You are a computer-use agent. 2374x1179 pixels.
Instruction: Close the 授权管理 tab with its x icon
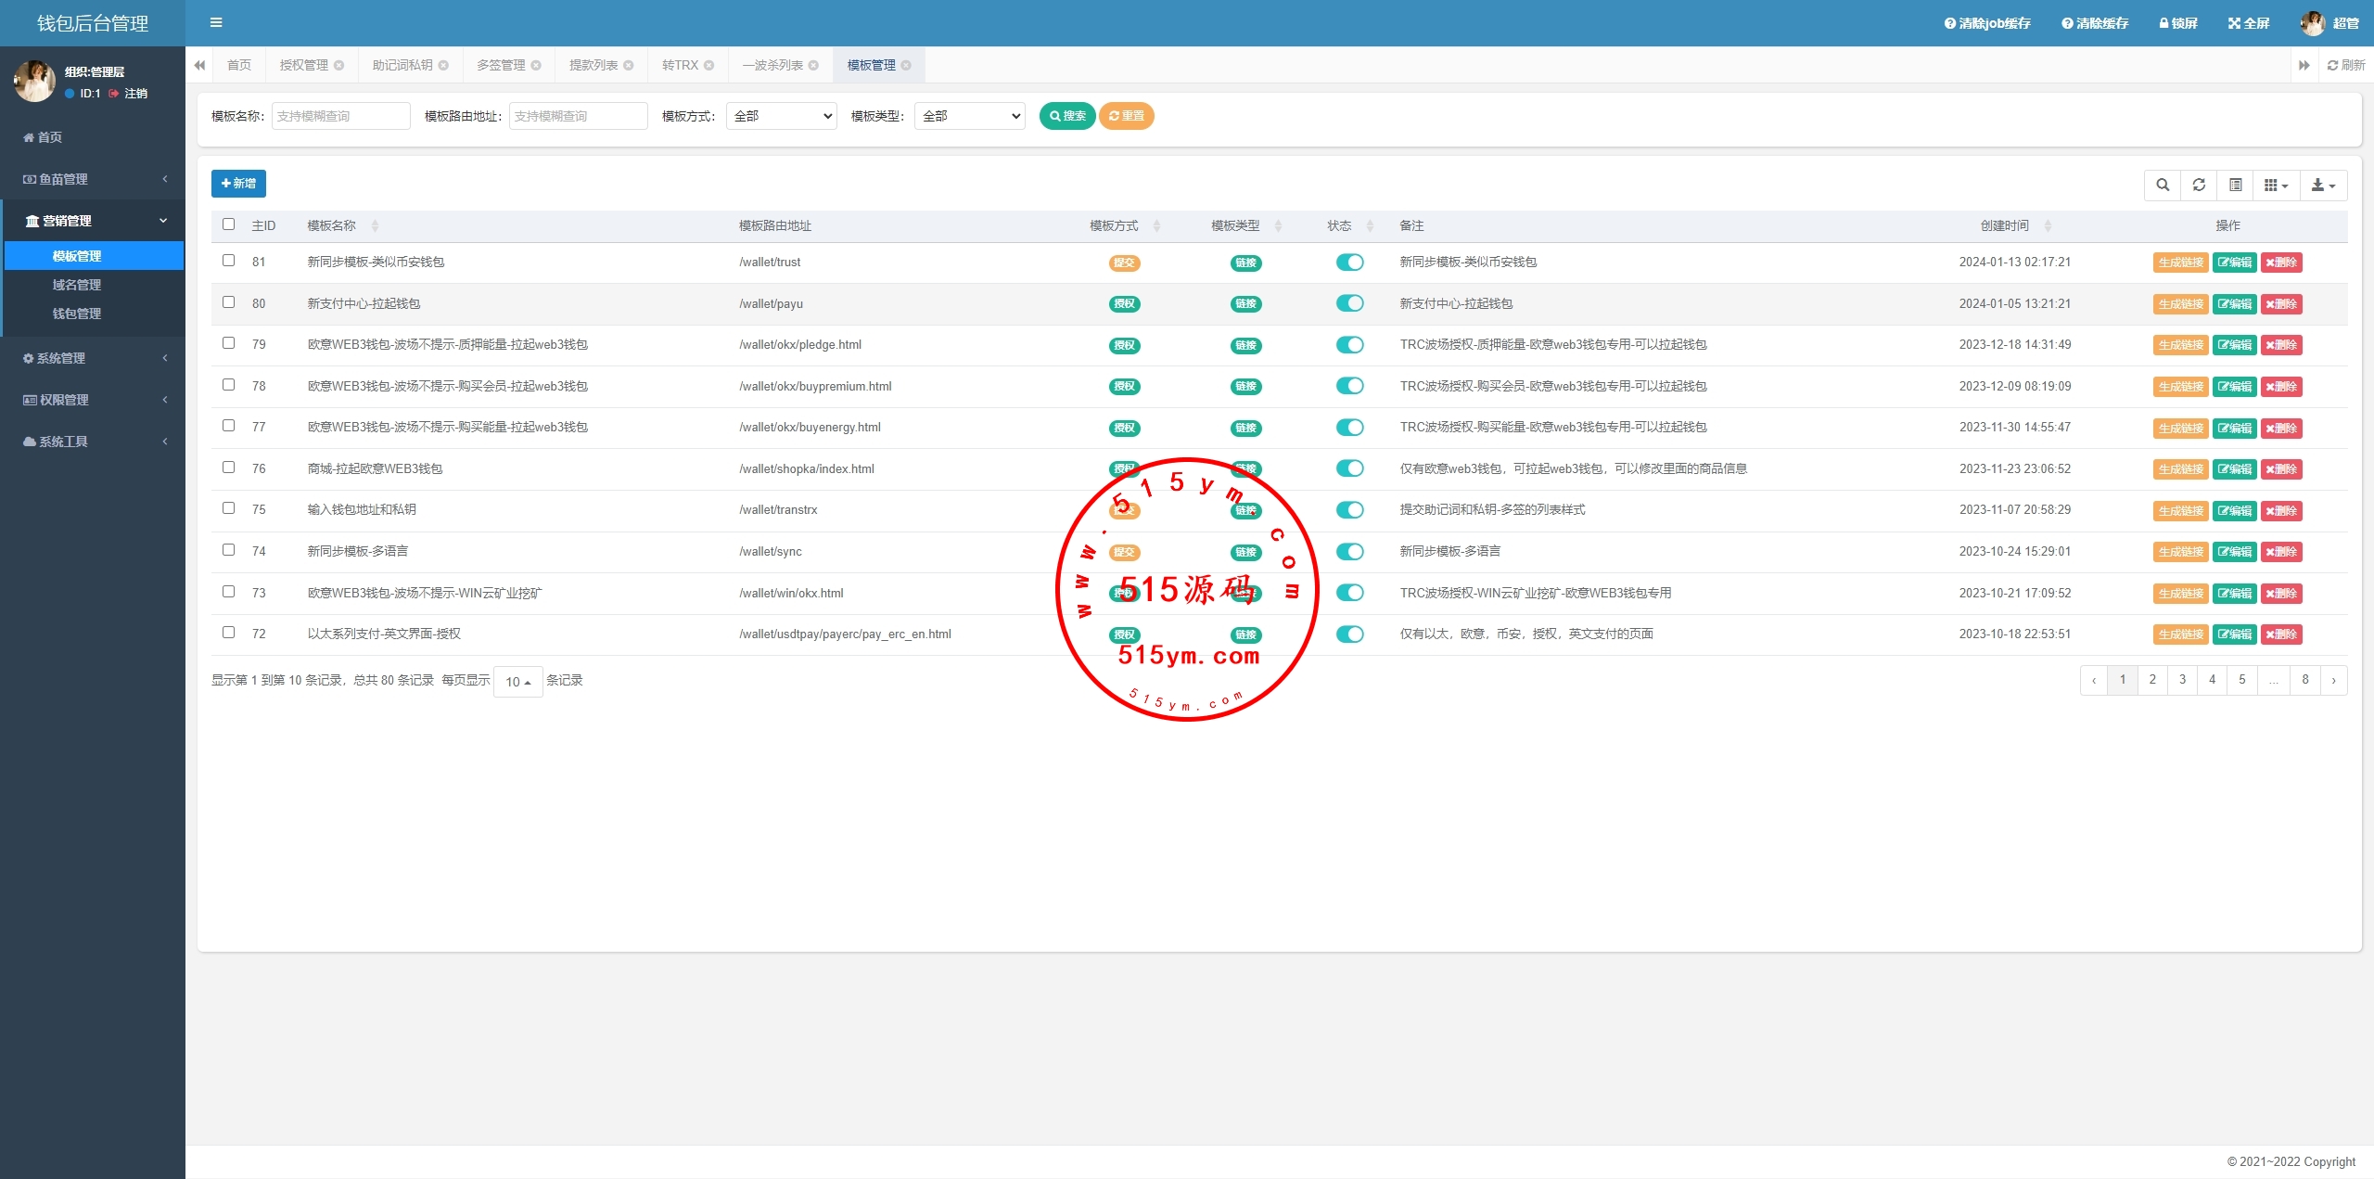339,65
